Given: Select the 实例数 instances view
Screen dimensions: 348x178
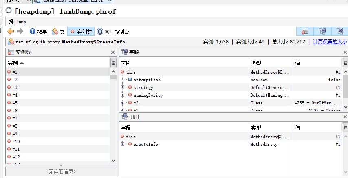Looking at the screenshot, I should (81, 31).
